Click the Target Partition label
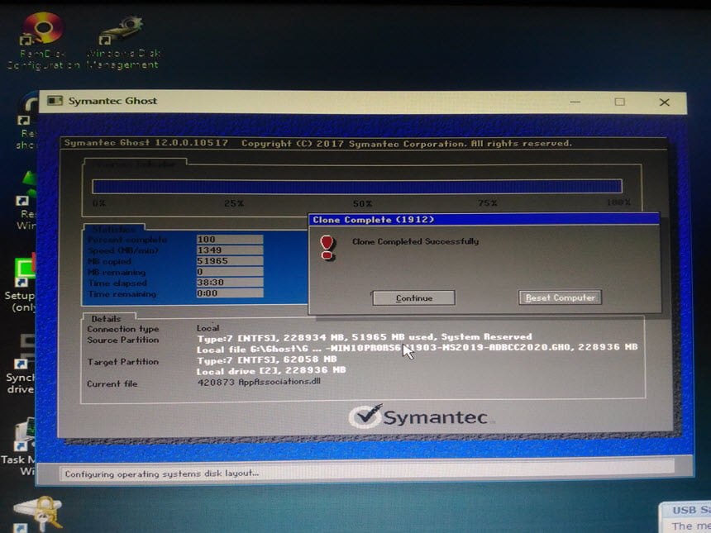This screenshot has width=711, height=533. [123, 362]
